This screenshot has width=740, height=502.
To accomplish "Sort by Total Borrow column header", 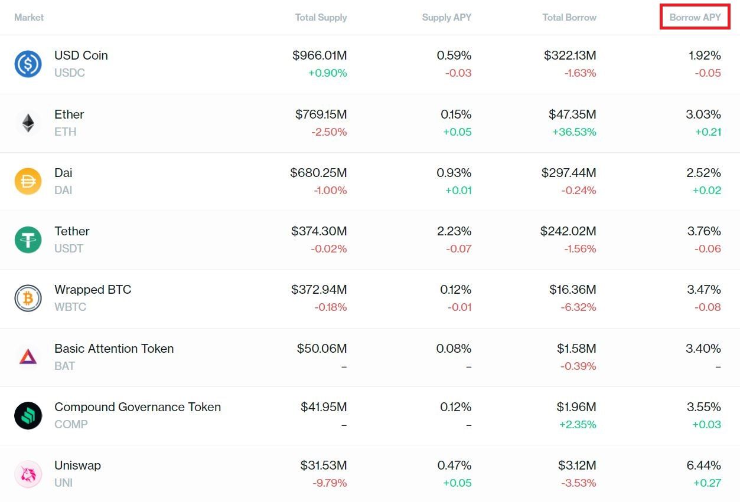I will point(569,17).
